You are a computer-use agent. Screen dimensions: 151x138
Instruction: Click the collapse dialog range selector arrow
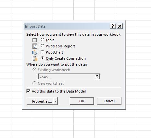tap(97, 77)
